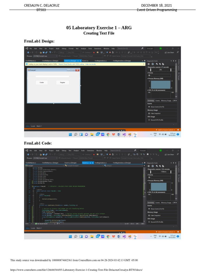Viewport: 205px width, 273px height.
Task: Open the 'Help me decide' scaling link
Action: tap(90, 64)
